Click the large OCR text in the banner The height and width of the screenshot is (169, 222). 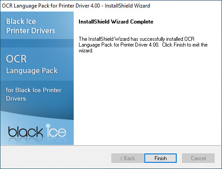pyautogui.click(x=16, y=59)
